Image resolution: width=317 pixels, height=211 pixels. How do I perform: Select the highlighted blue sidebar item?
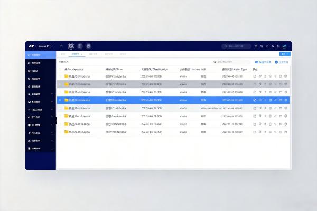(41, 55)
